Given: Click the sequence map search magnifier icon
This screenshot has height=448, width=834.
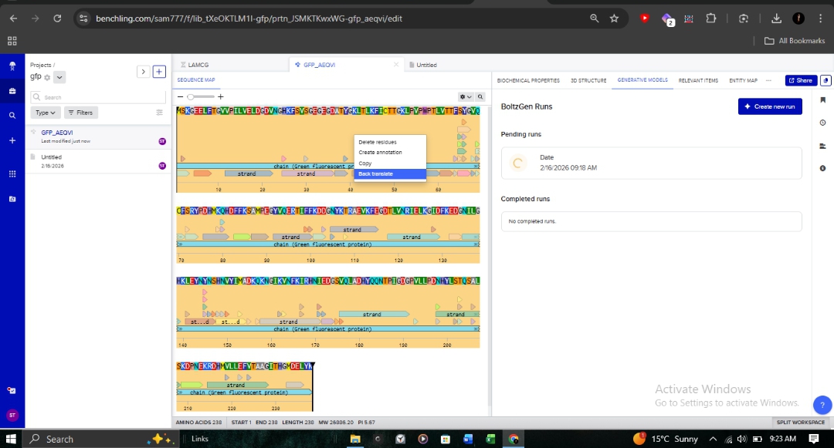Looking at the screenshot, I should (480, 97).
